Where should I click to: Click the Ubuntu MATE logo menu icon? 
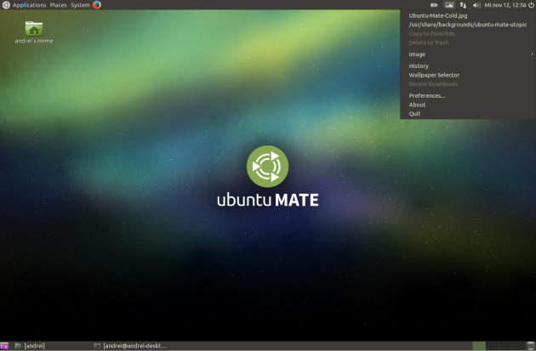[x=6, y=5]
